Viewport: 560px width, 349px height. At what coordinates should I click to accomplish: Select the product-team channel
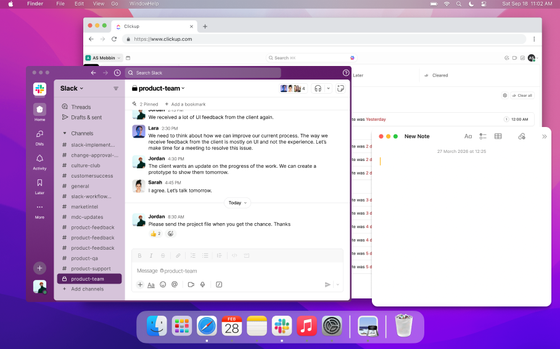click(x=89, y=279)
